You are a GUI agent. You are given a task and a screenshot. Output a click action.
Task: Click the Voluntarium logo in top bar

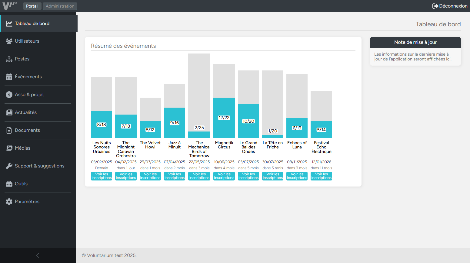point(9,6)
